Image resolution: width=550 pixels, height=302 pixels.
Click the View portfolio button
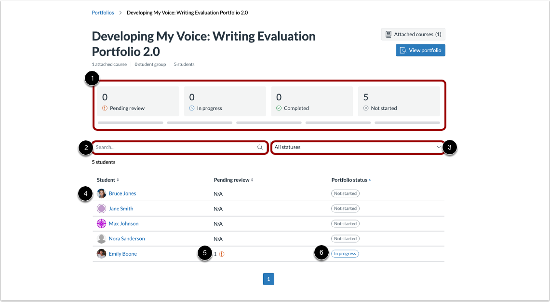click(420, 50)
